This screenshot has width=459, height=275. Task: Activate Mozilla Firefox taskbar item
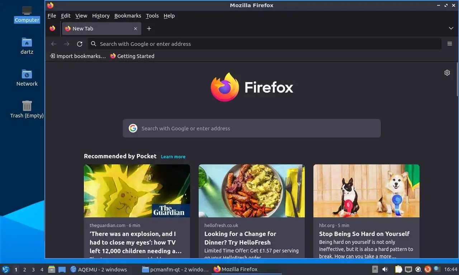coord(247,269)
